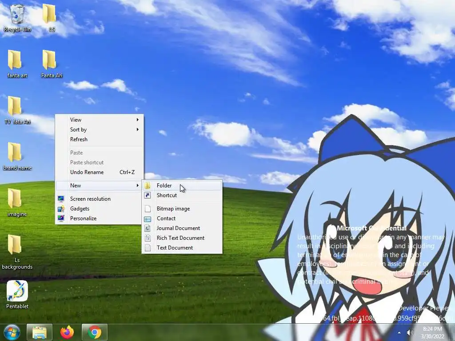Select the LS folder on desktop
The height and width of the screenshot is (341, 455).
click(50, 18)
